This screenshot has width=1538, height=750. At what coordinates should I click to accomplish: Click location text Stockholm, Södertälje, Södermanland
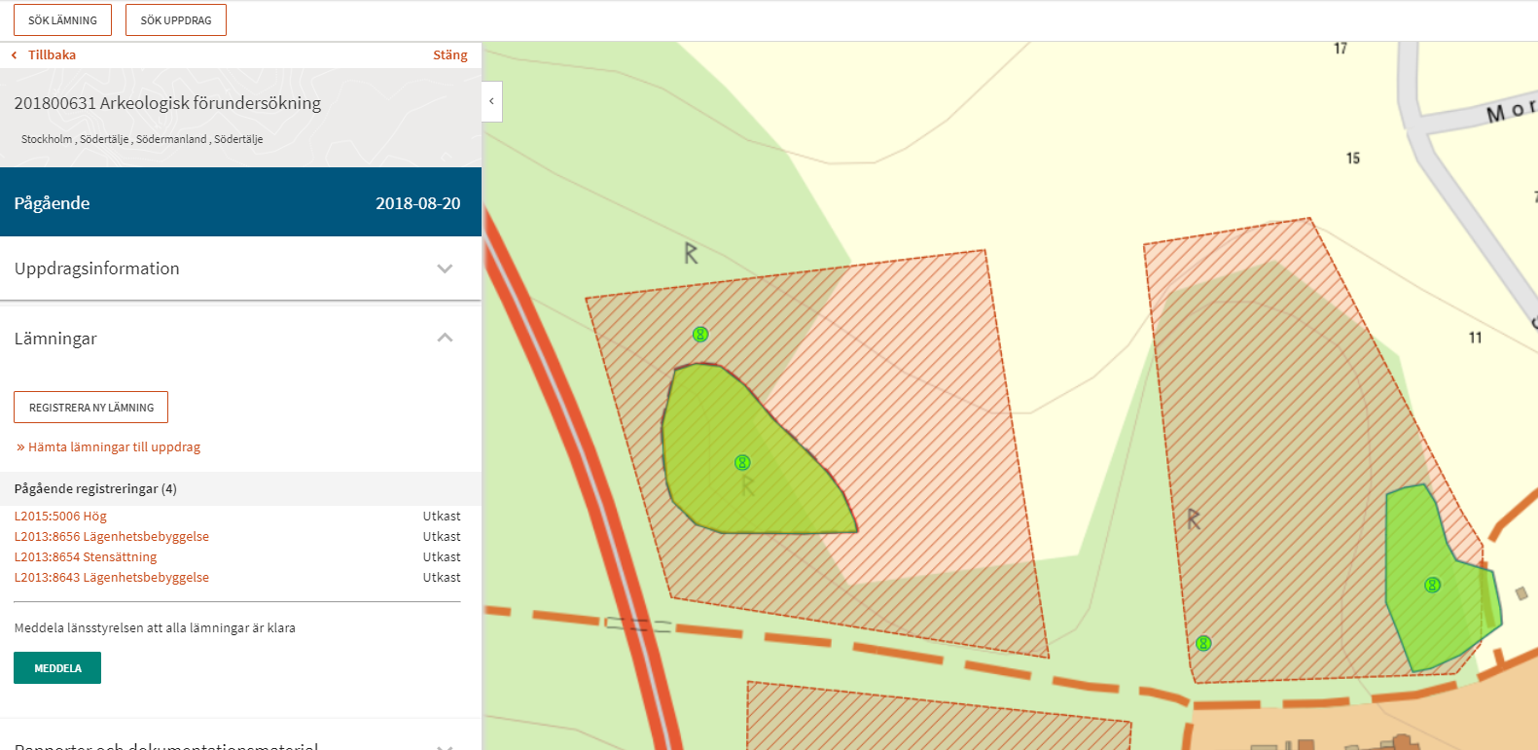tap(142, 139)
